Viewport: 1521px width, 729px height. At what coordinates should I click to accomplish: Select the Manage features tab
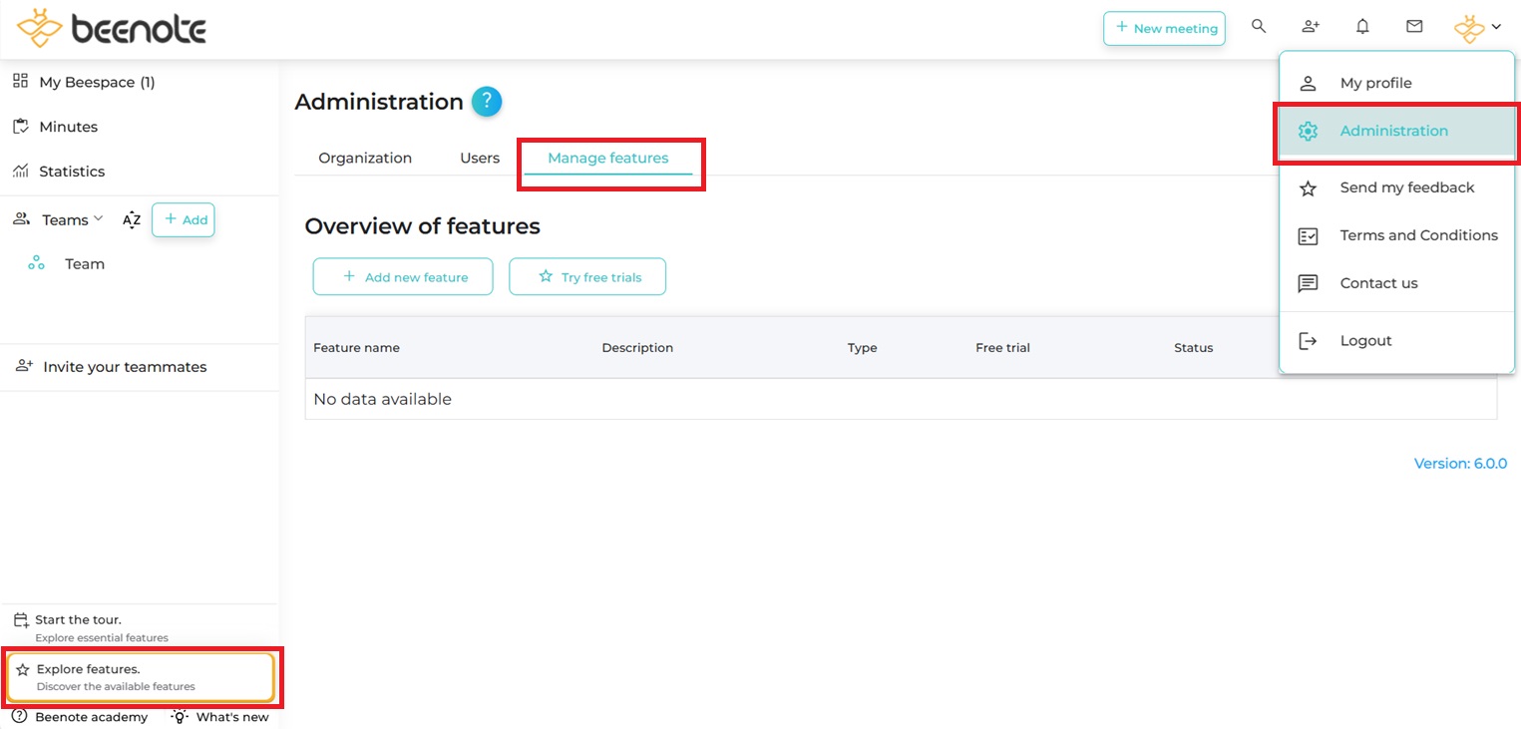coord(607,158)
